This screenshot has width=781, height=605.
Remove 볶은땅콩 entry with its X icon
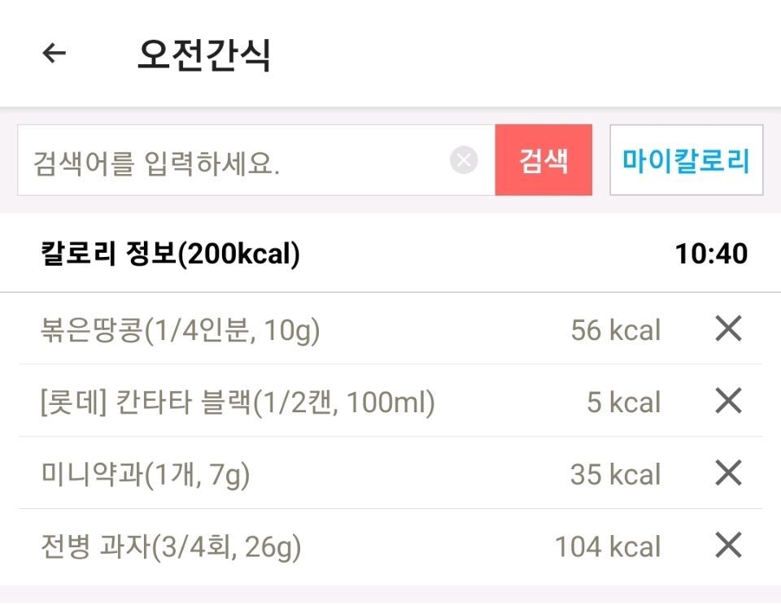click(x=728, y=329)
